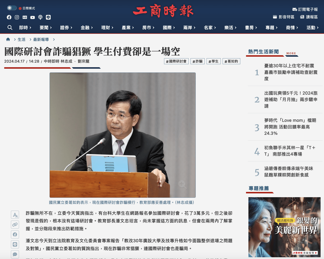This screenshot has height=259, width=324.
Task: Expand the 要聞 navigation menu
Action: [46, 28]
